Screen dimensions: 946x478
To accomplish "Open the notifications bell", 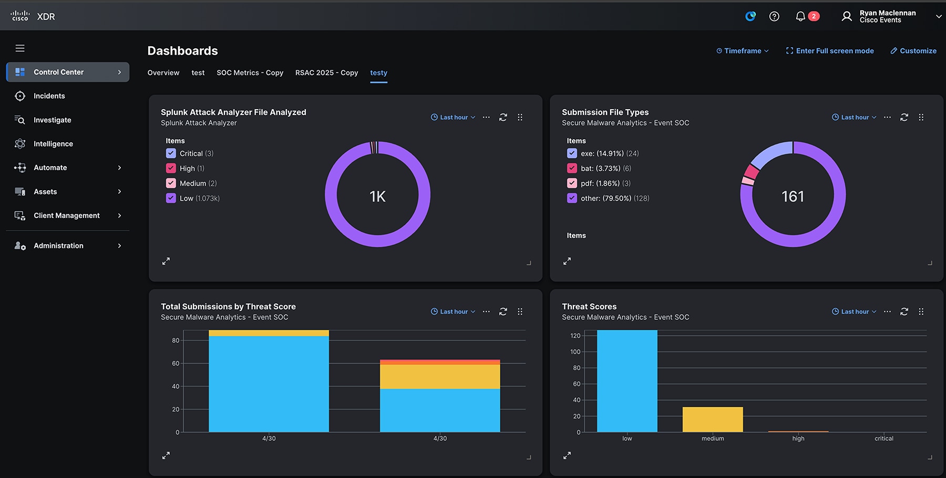I will point(800,16).
